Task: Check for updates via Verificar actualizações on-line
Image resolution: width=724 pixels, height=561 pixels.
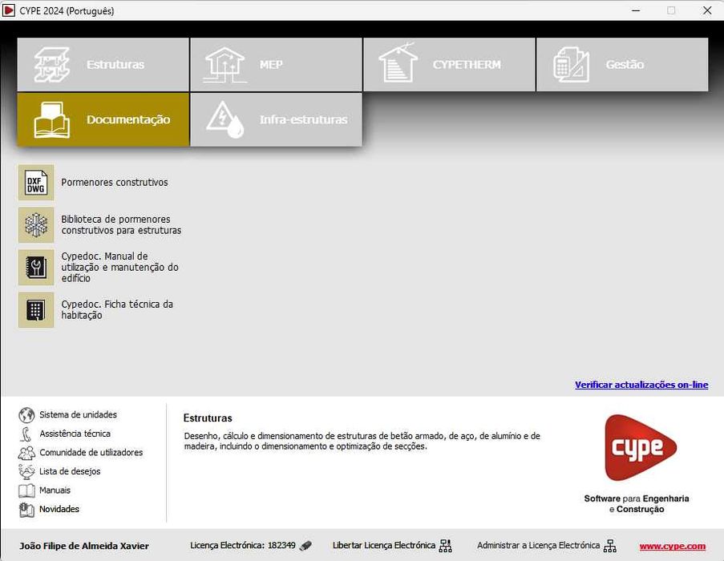Action: (x=641, y=385)
